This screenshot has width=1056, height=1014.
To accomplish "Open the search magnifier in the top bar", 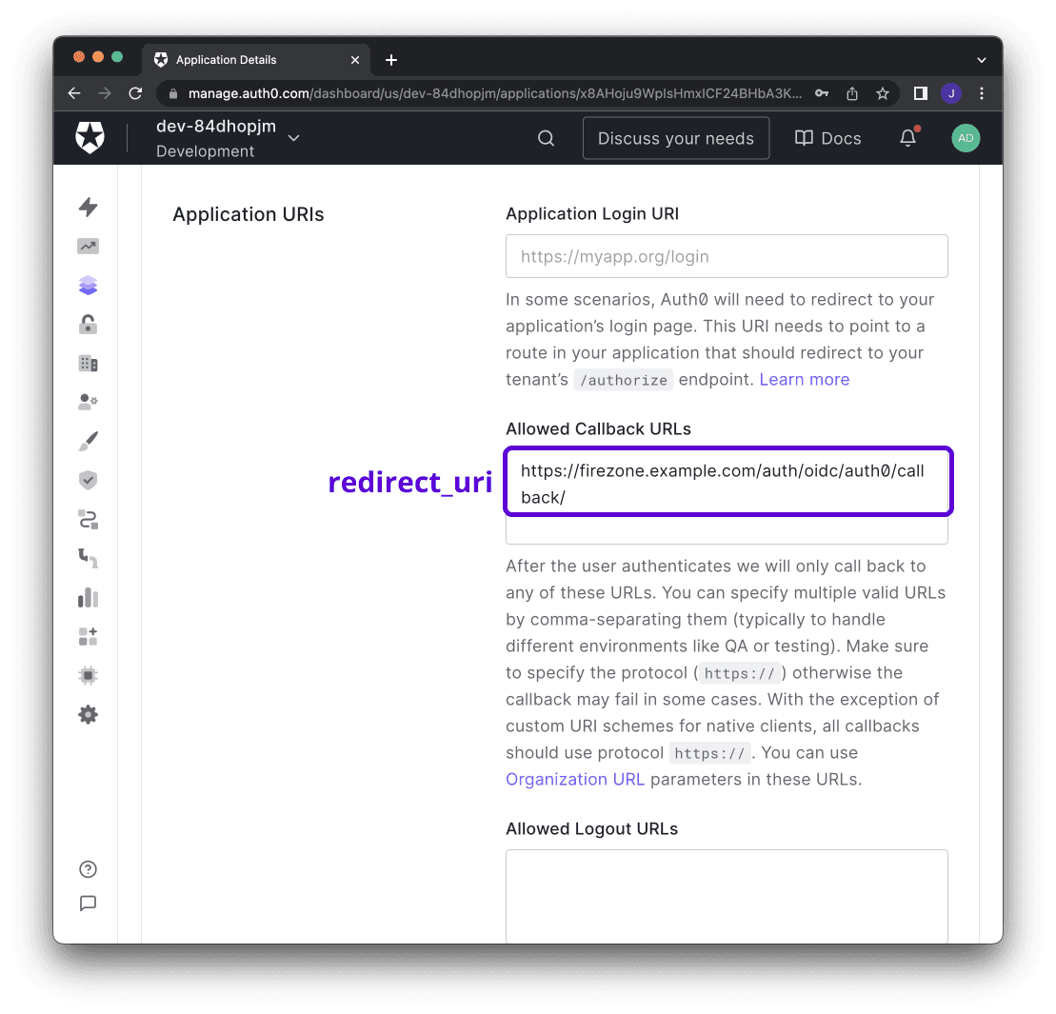I will click(546, 137).
